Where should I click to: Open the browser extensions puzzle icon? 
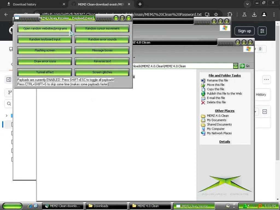tap(230, 14)
